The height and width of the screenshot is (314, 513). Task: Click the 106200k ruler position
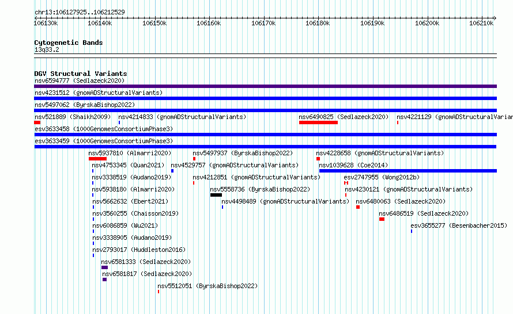point(427,23)
